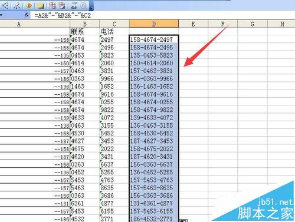Image resolution: width=295 pixels, height=222 pixels.
Task: Click column A cell showing --131
Action: pos(35,203)
